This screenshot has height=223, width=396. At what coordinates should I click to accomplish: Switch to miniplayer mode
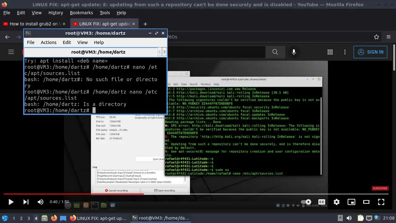pos(351,202)
